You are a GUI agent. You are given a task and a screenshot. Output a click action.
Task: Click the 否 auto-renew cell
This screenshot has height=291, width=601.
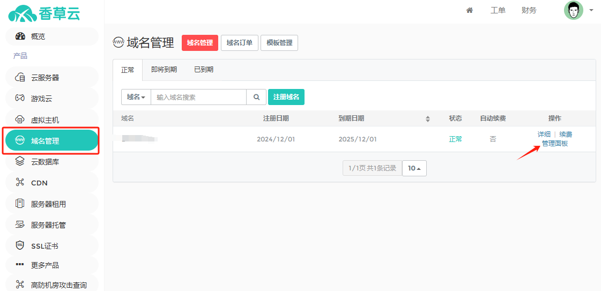[x=493, y=139]
